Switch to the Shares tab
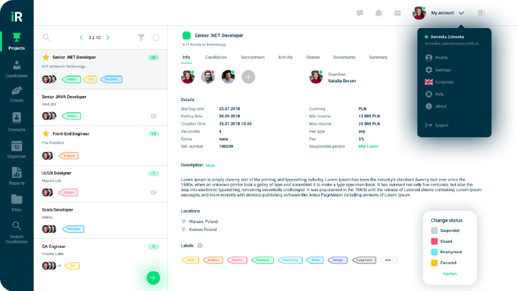The width and height of the screenshot is (518, 291). tap(313, 57)
